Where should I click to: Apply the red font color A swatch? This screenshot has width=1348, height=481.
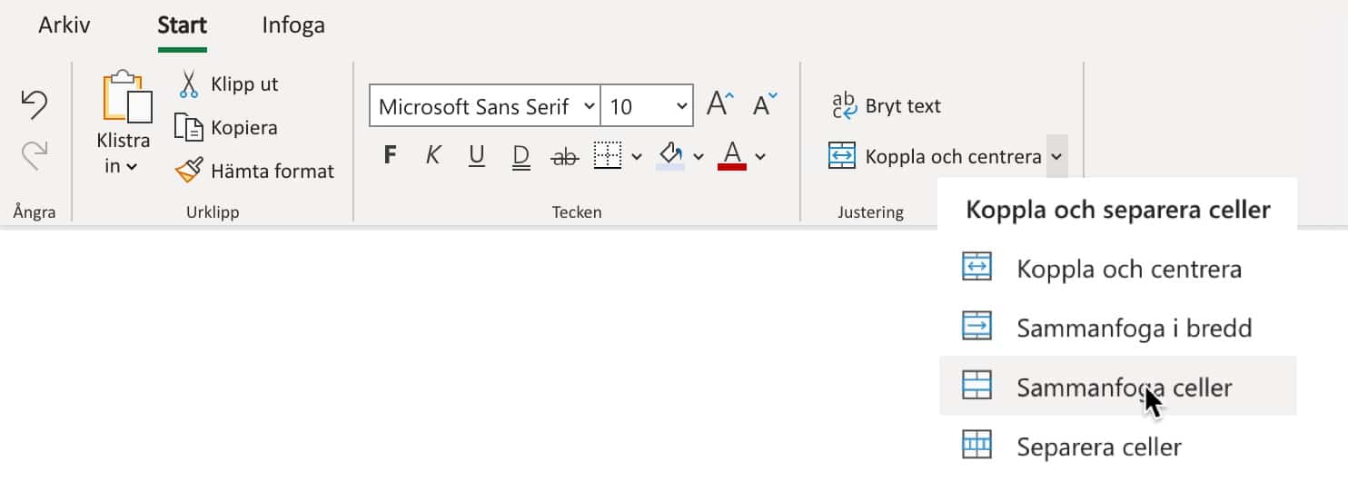tap(732, 156)
